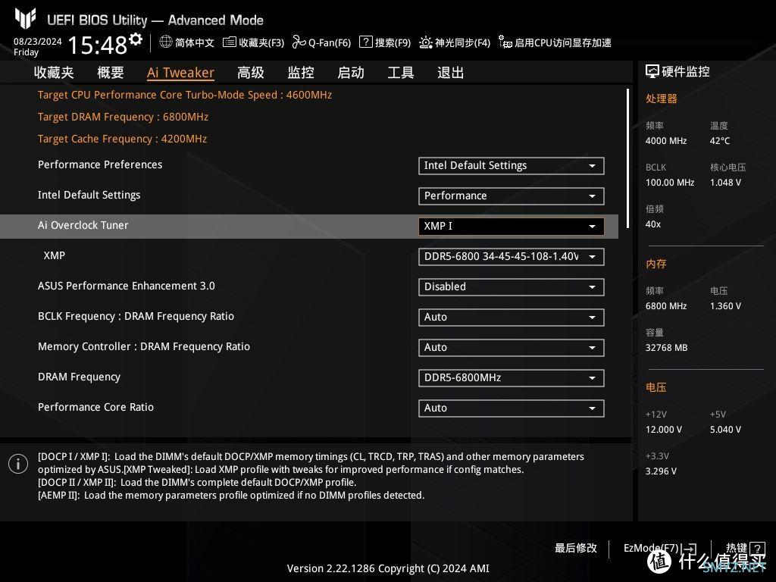Select Ai Overclock Tuner row label
The width and height of the screenshot is (776, 582).
tap(83, 225)
